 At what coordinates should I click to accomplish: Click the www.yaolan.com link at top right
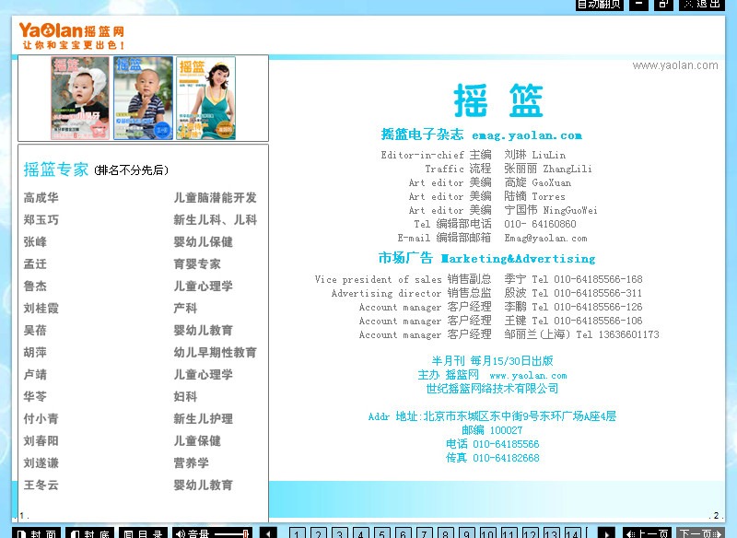tap(675, 65)
